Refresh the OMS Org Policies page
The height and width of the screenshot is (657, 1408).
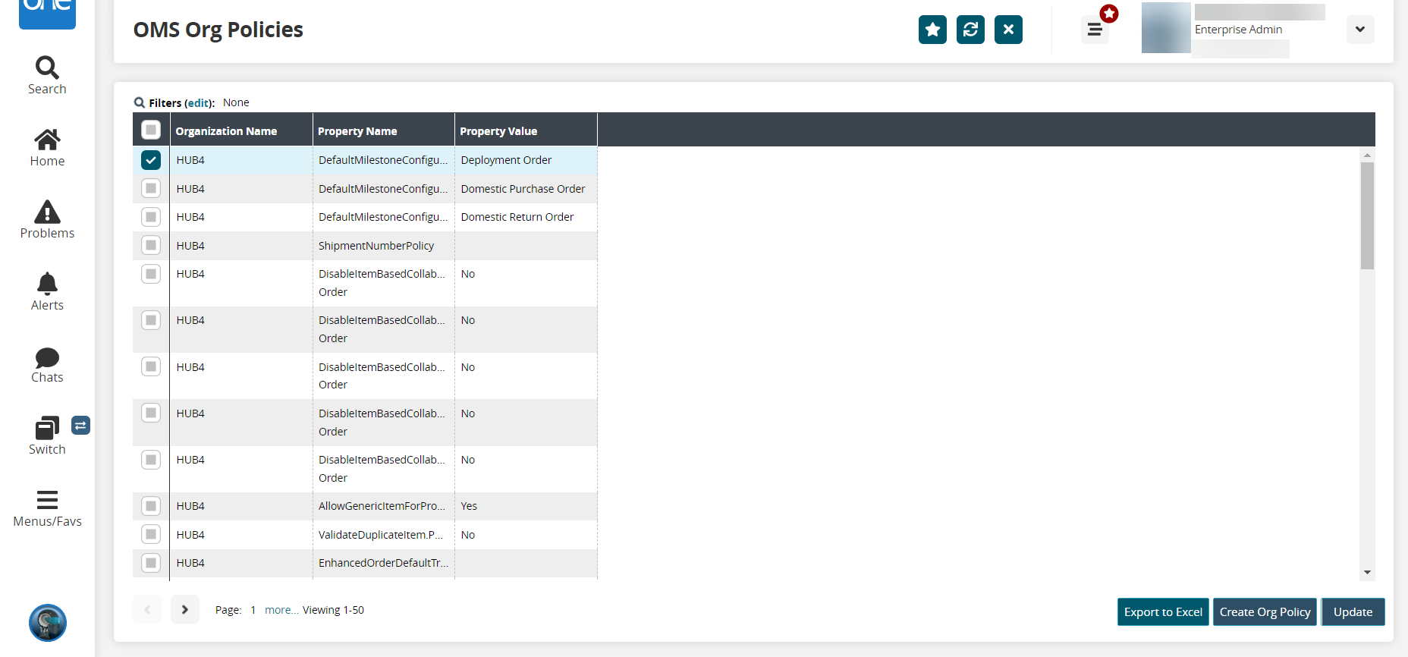point(970,30)
